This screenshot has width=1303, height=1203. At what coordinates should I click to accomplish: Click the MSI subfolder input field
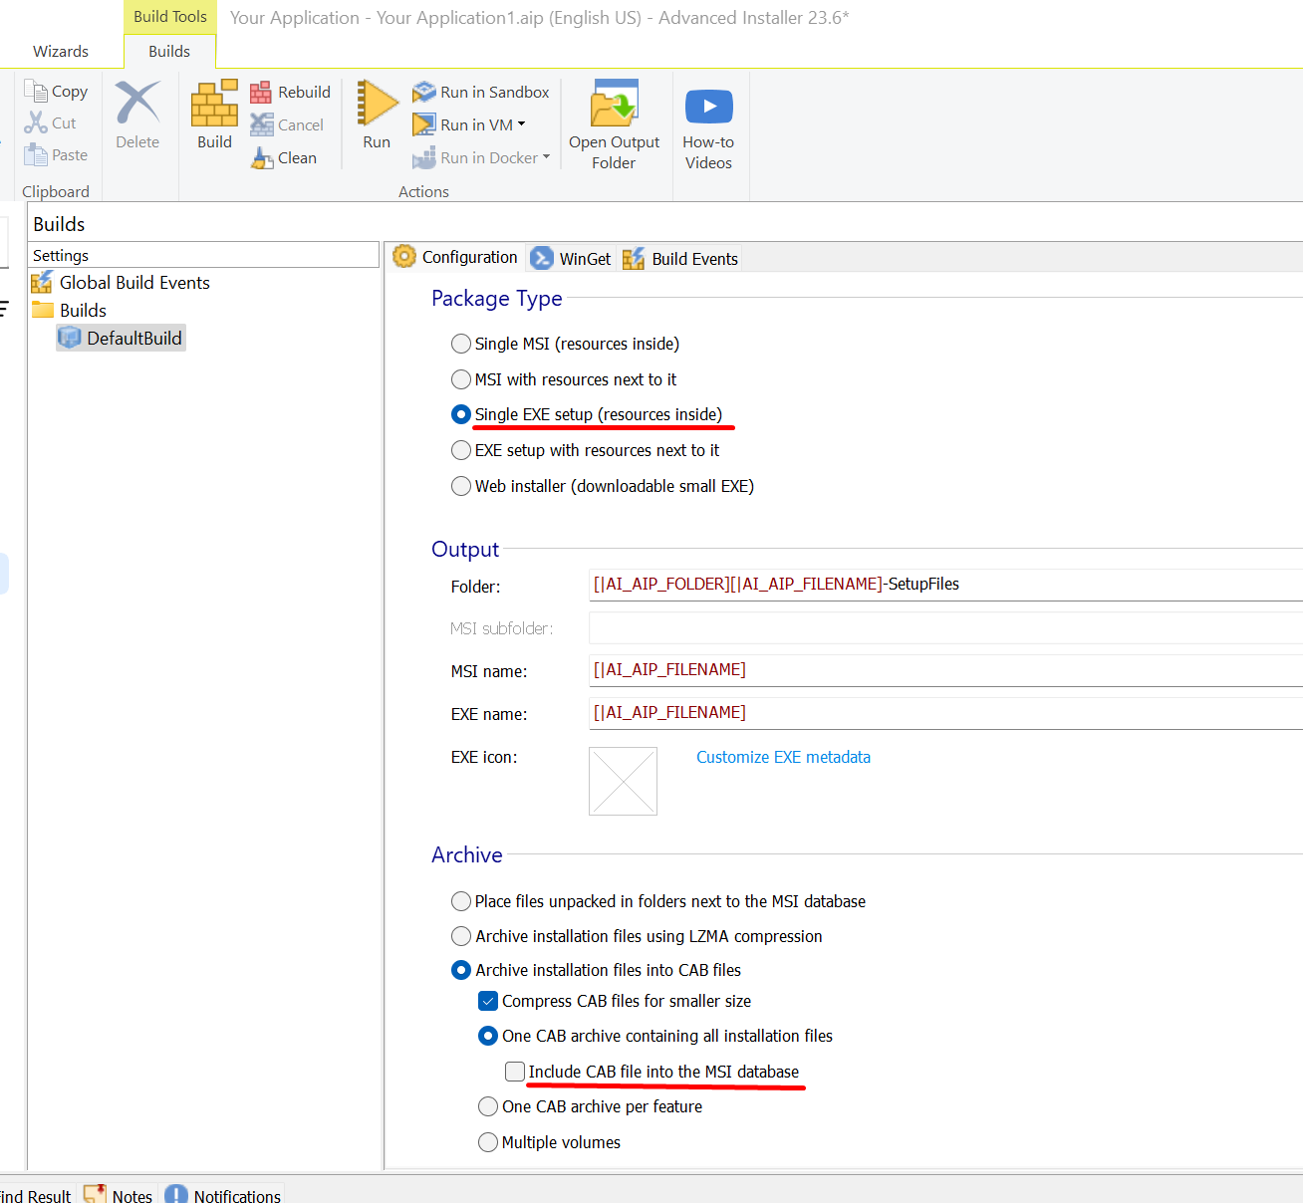click(x=945, y=628)
